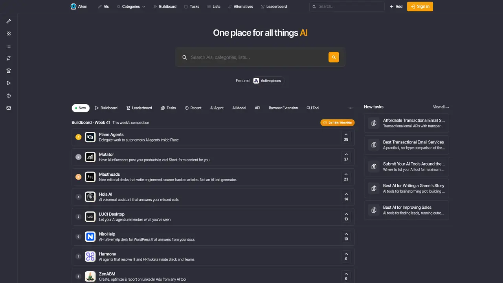Select the Now filter tab
Viewport: 503px width, 283px height.
(81, 108)
